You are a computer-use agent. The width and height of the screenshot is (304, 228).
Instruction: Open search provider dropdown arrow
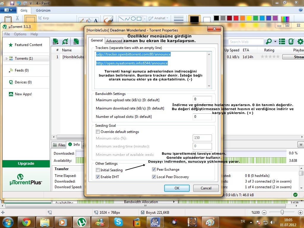[x=275, y=42]
